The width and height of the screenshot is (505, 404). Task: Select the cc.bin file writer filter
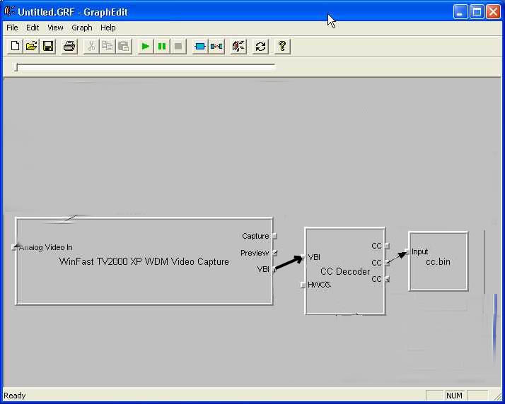(x=439, y=261)
